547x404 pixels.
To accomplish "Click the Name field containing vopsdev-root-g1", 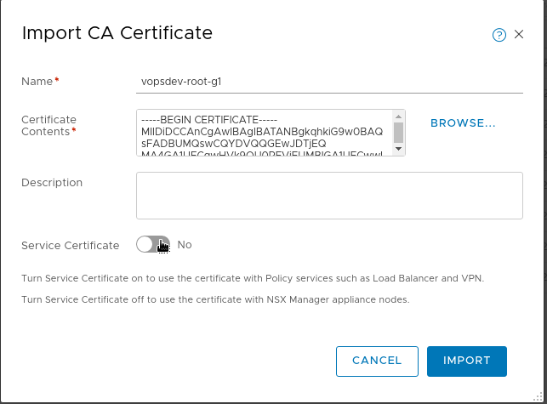I will point(328,82).
